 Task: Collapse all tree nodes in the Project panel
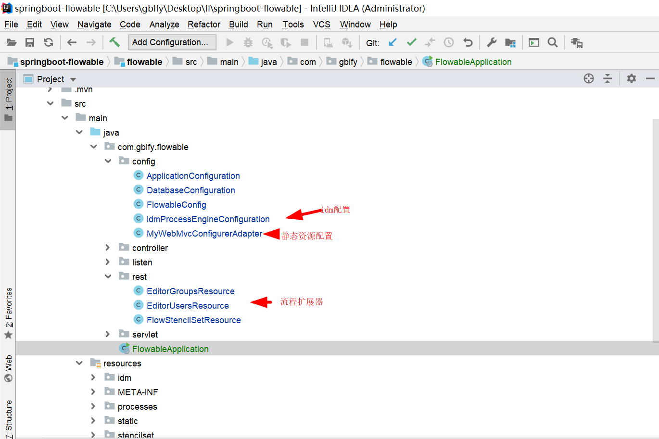click(608, 78)
